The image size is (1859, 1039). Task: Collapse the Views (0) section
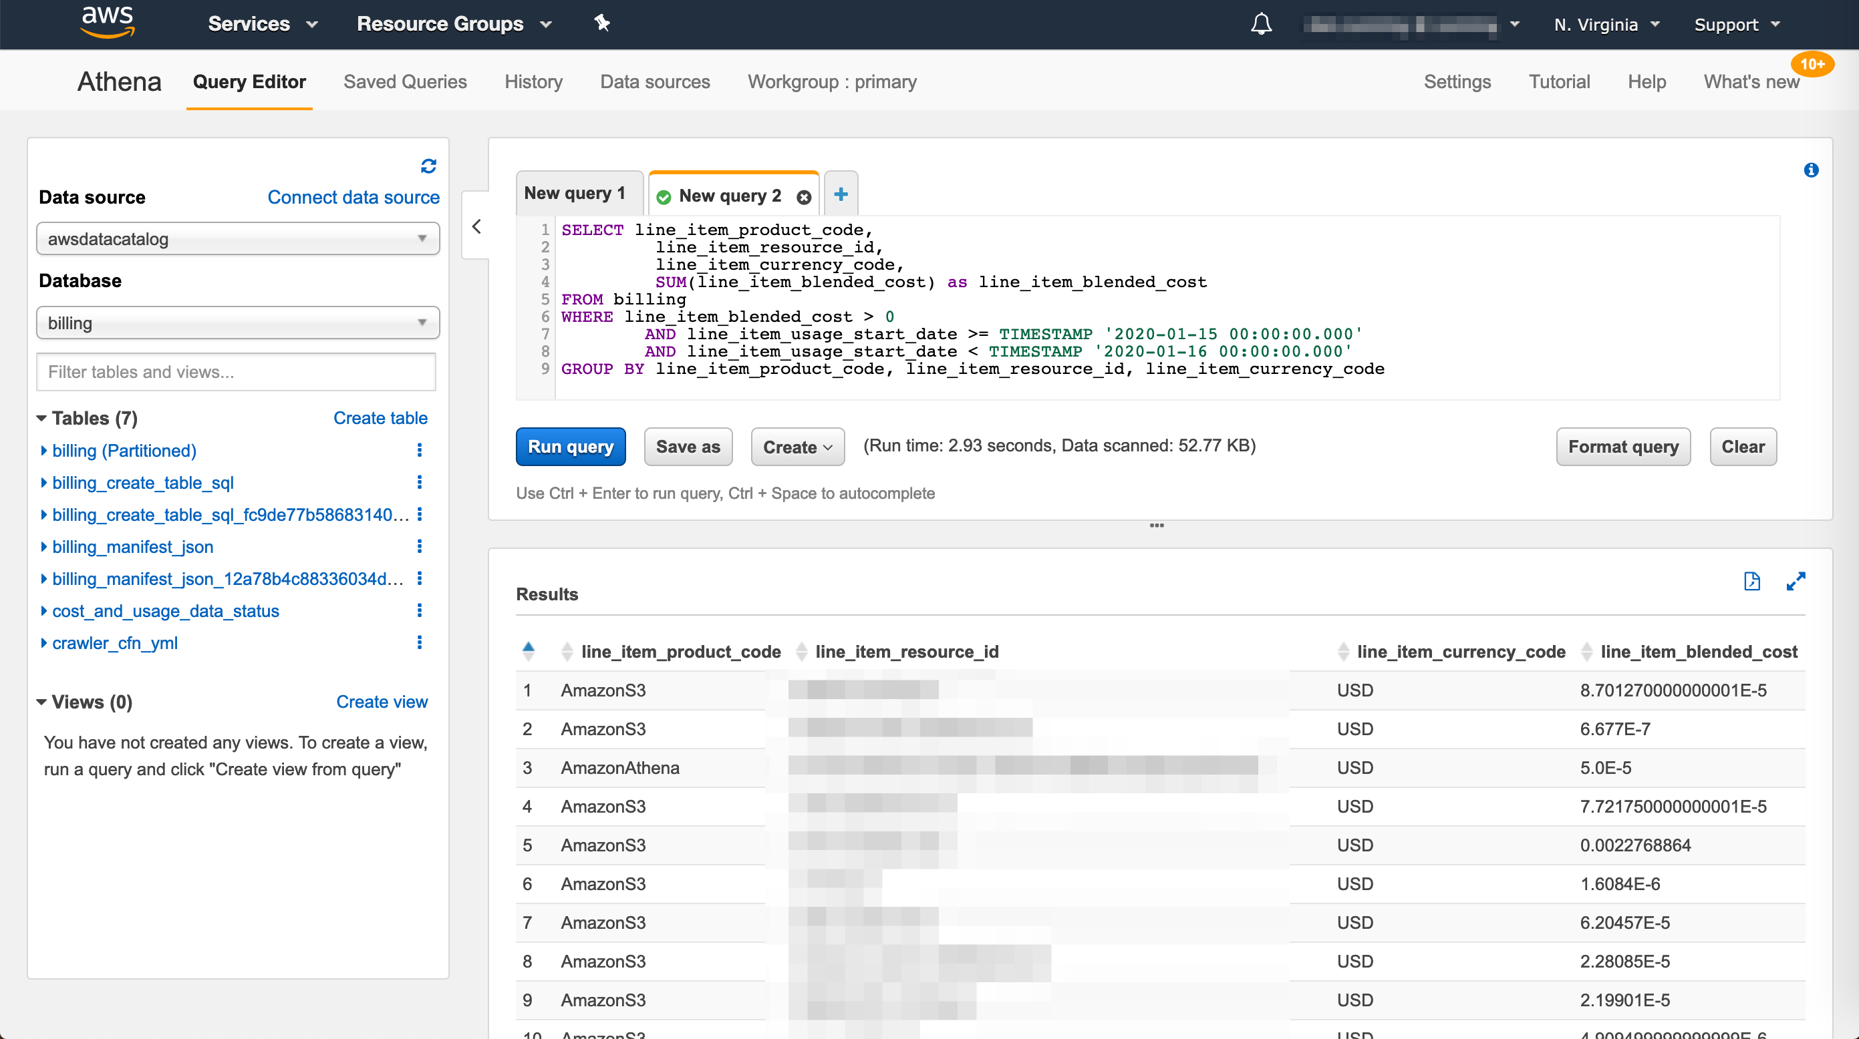point(41,702)
